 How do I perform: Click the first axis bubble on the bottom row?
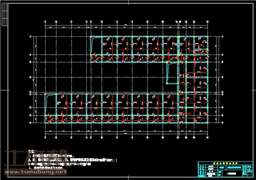(46, 137)
